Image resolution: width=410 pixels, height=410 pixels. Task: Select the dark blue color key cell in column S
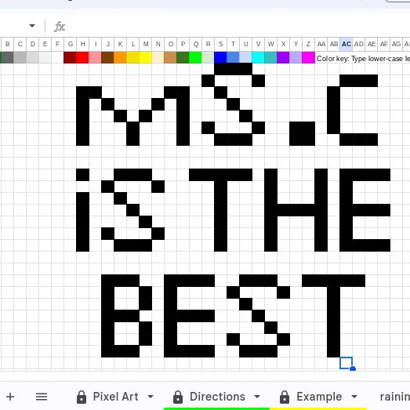click(x=220, y=58)
